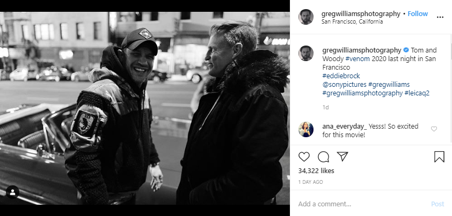This screenshot has height=216, width=452.
Task: Open San Francisco, California location link
Action: tap(352, 22)
